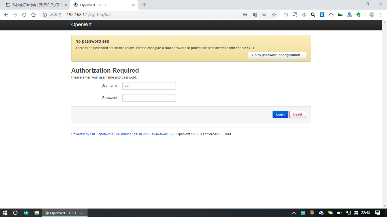Click the Login button
Image resolution: width=387 pixels, height=217 pixels.
pos(280,114)
